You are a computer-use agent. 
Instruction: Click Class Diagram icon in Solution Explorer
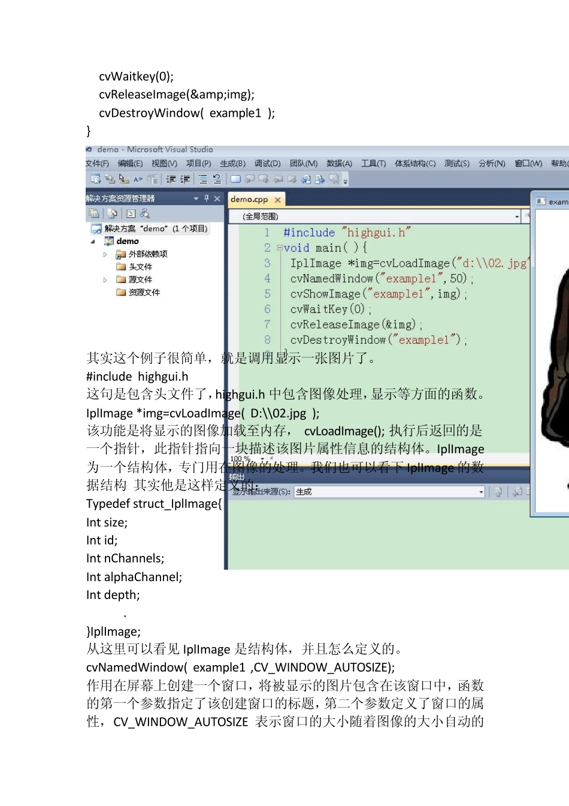144,213
